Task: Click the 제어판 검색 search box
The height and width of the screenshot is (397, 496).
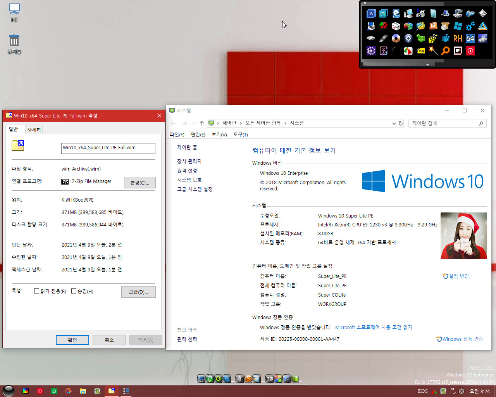Action: point(447,123)
